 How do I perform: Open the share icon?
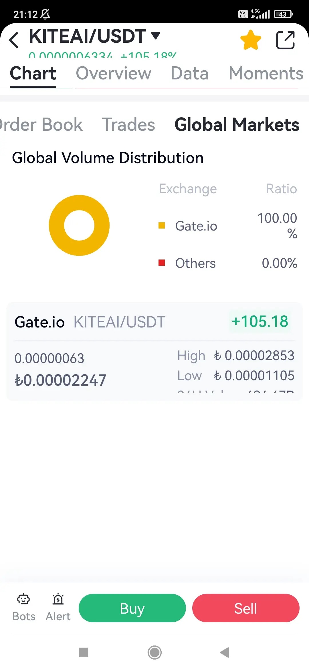(285, 40)
